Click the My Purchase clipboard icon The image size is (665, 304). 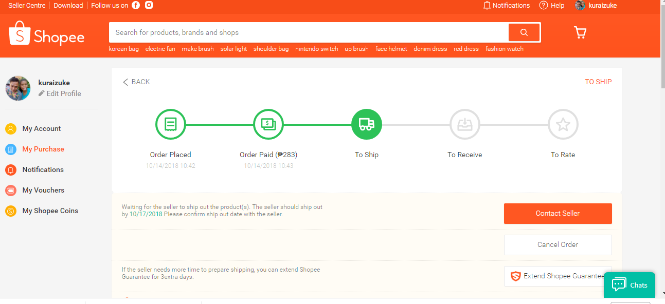pyautogui.click(x=11, y=149)
